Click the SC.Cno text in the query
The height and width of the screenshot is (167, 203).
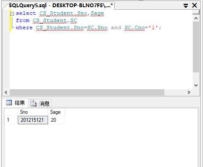tap(135, 27)
